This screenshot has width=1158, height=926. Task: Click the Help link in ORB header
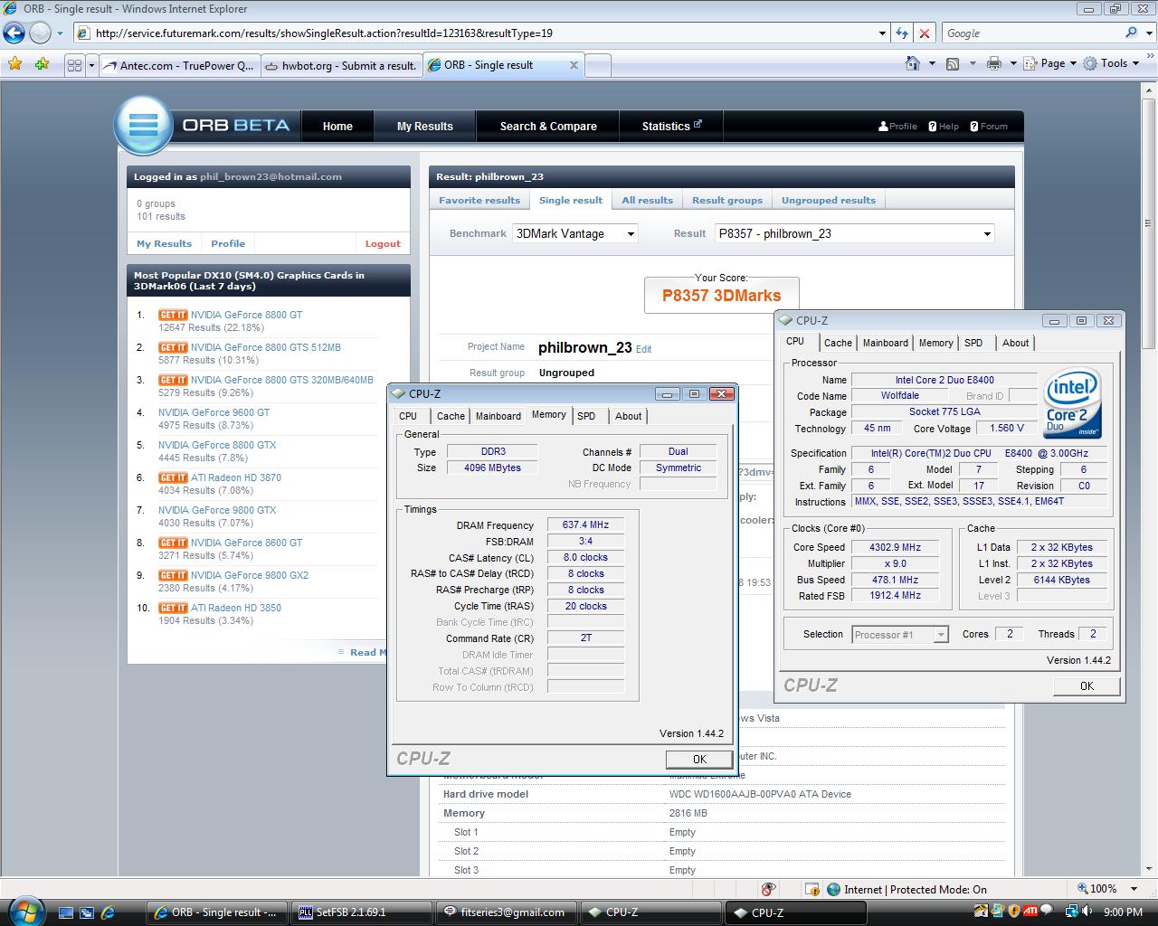[944, 126]
